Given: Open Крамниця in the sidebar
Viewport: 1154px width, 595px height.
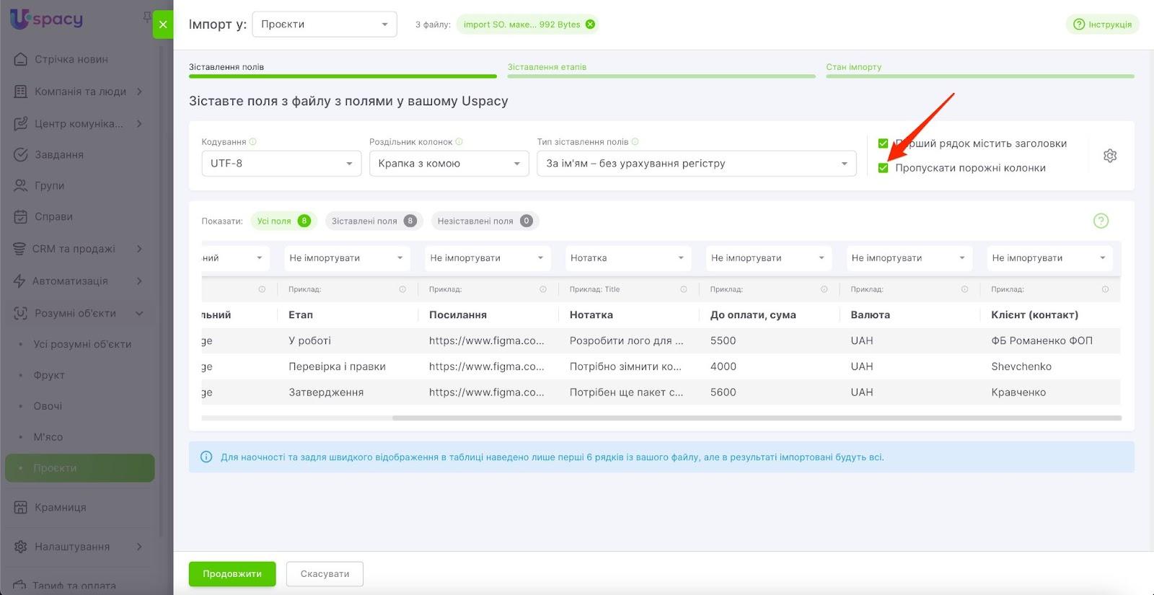Looking at the screenshot, I should [x=61, y=507].
